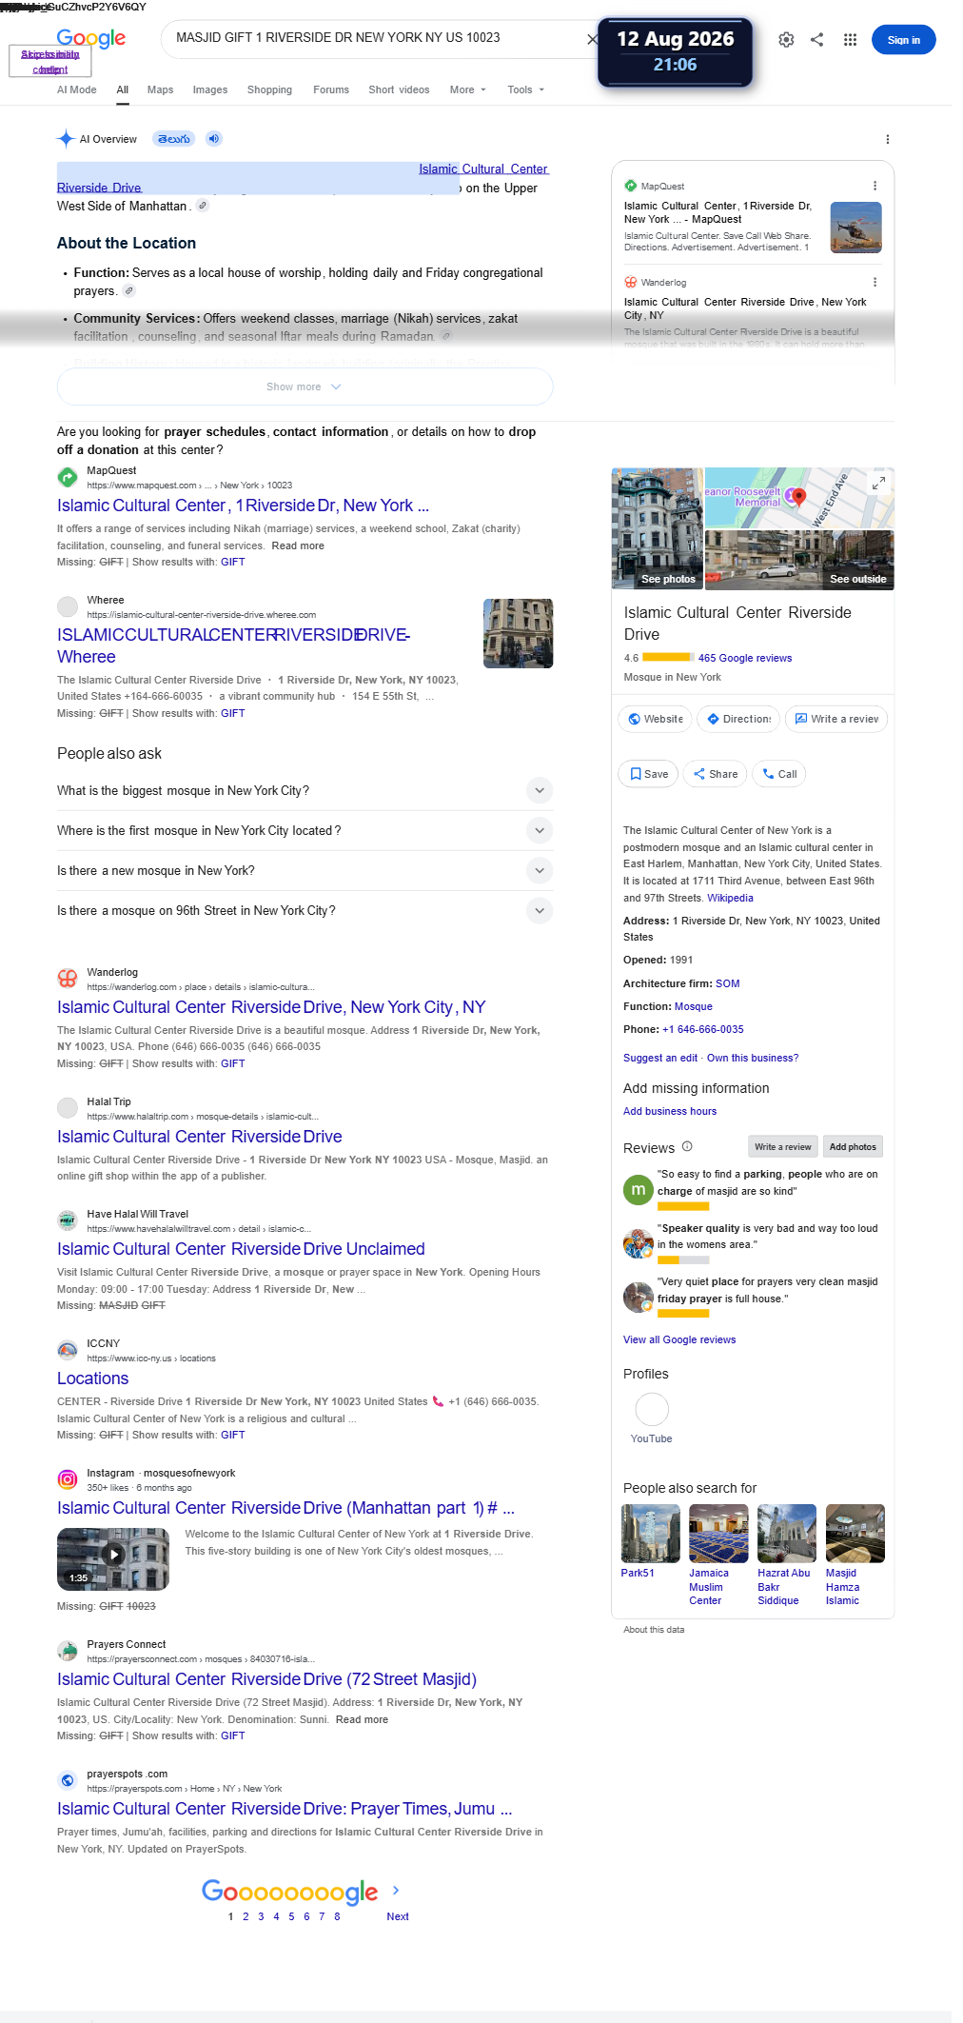Expand 'Is there a new mosque' question
The image size is (963, 2023).
(540, 870)
